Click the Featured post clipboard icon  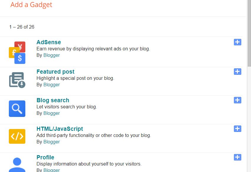point(17,80)
